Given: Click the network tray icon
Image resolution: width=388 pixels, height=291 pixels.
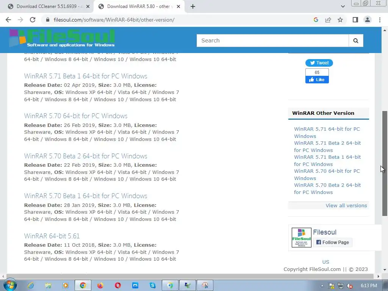Looking at the screenshot, I should (x=341, y=286).
